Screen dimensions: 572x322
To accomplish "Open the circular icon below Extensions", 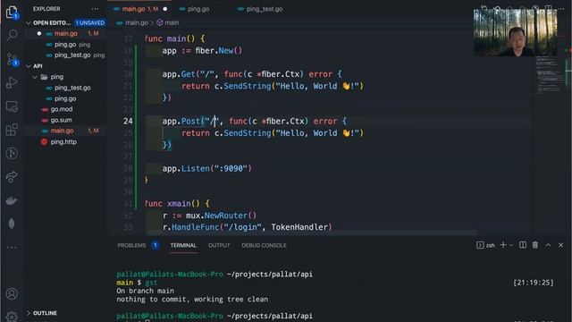I will pyautogui.click(x=12, y=153).
